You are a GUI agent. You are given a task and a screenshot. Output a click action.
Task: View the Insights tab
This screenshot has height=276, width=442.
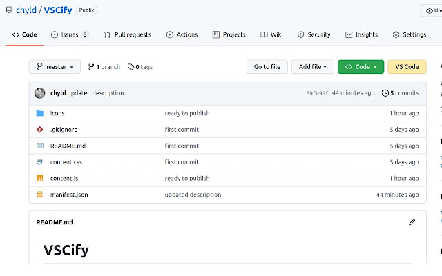tap(361, 34)
